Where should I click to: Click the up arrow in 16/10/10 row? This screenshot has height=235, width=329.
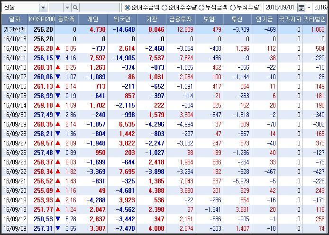point(58,67)
